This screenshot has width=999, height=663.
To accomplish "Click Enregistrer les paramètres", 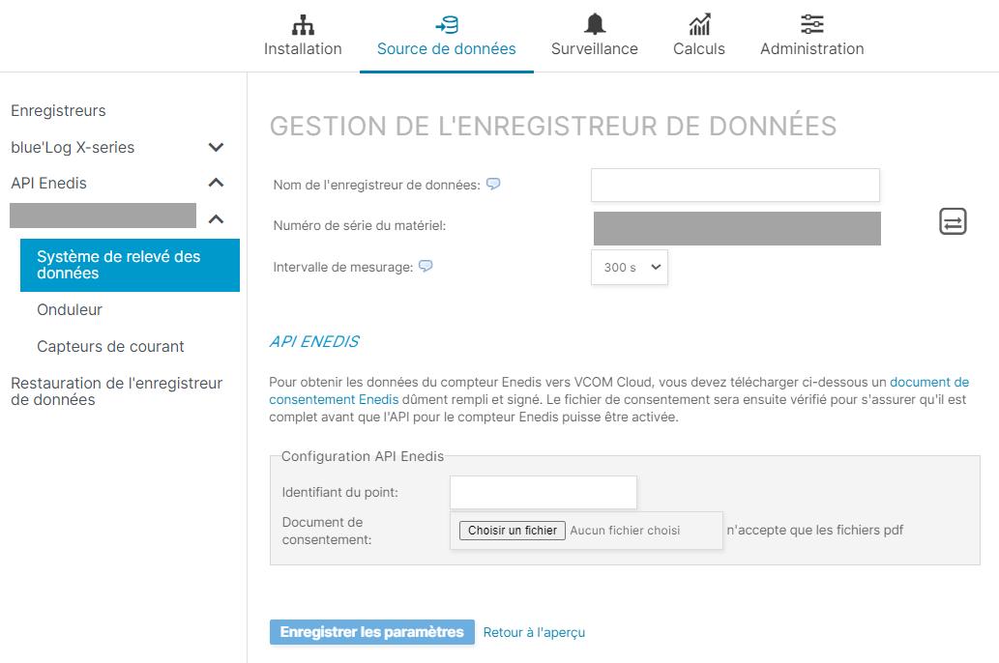I will pos(371,632).
